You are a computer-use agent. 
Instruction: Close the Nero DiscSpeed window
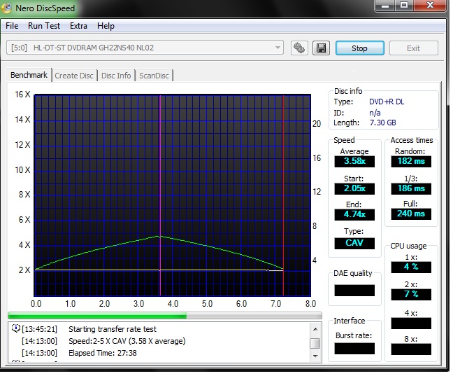pos(430,6)
